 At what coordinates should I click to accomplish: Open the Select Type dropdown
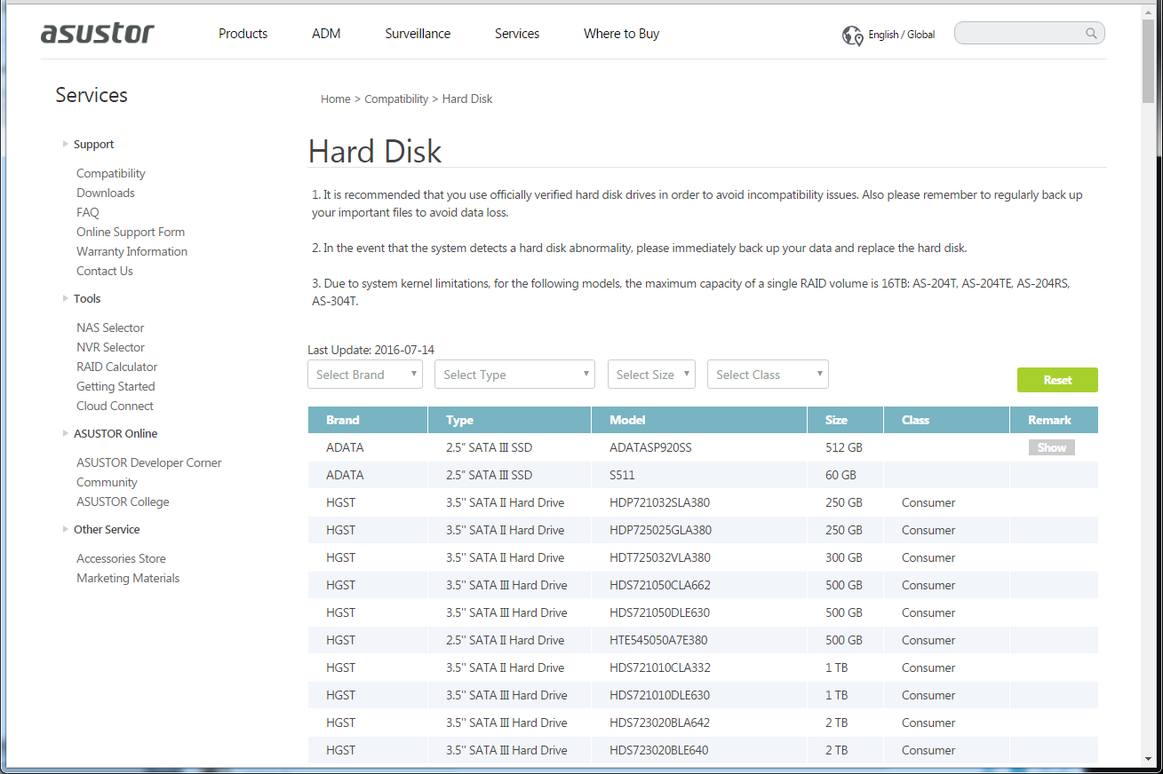[x=514, y=375]
